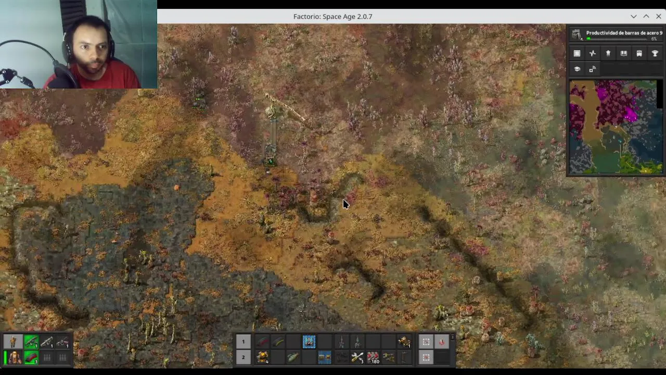
Task: Pick the red ammo quickbar item
Action: click(262, 342)
